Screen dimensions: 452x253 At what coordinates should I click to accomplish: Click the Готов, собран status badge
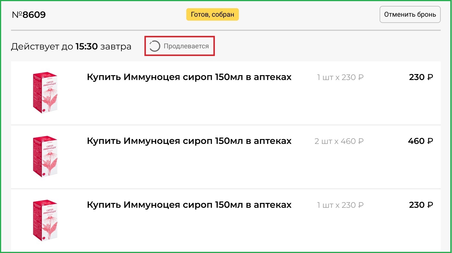click(x=212, y=14)
